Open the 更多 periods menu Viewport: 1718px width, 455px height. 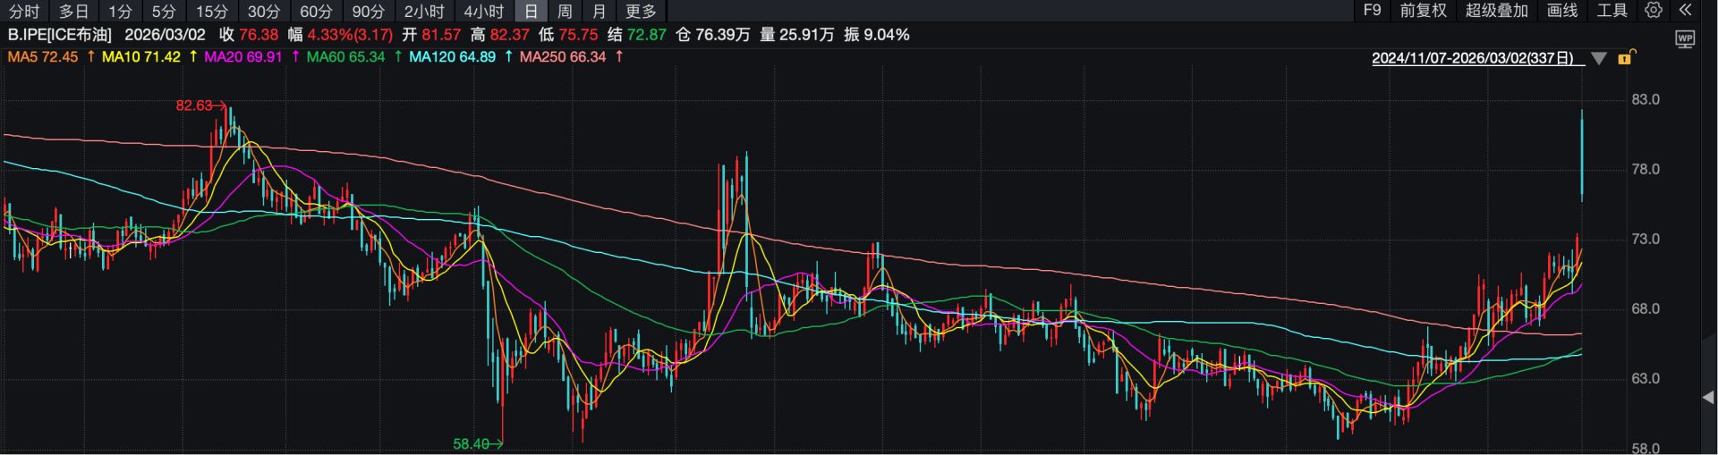pyautogui.click(x=641, y=12)
